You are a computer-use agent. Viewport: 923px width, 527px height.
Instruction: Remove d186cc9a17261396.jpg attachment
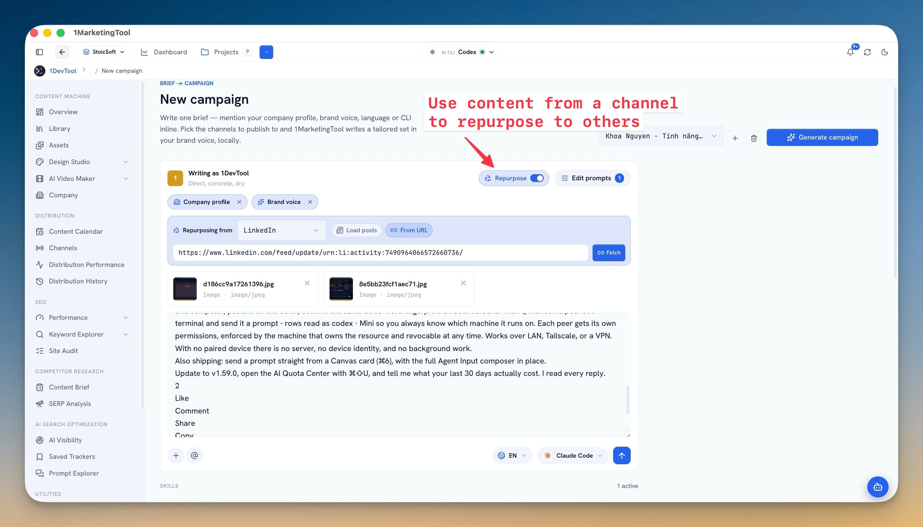[307, 283]
